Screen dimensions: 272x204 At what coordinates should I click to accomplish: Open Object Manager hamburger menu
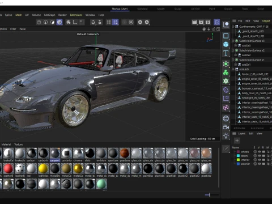click(x=234, y=21)
